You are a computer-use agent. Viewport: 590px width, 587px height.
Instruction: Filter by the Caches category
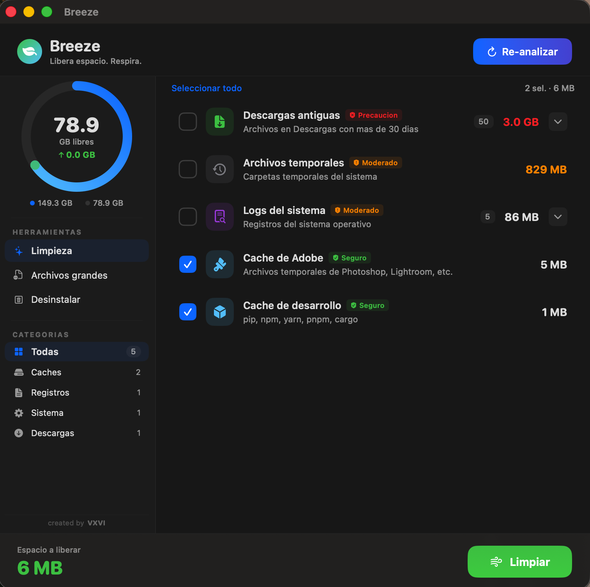pyautogui.click(x=77, y=372)
